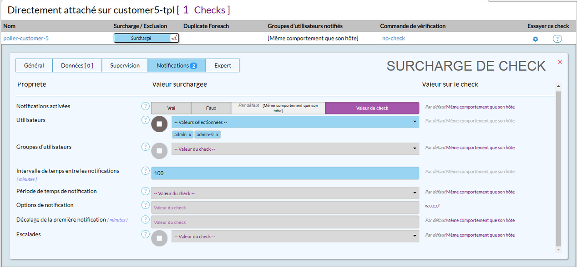Expand the Période de temps de notification dropdown
Viewport: 577px width, 267px height.
point(285,193)
